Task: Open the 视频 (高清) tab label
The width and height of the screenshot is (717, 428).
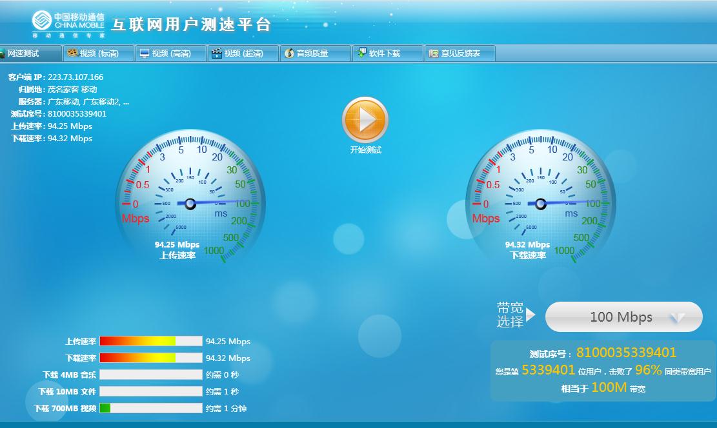Action: click(x=172, y=53)
